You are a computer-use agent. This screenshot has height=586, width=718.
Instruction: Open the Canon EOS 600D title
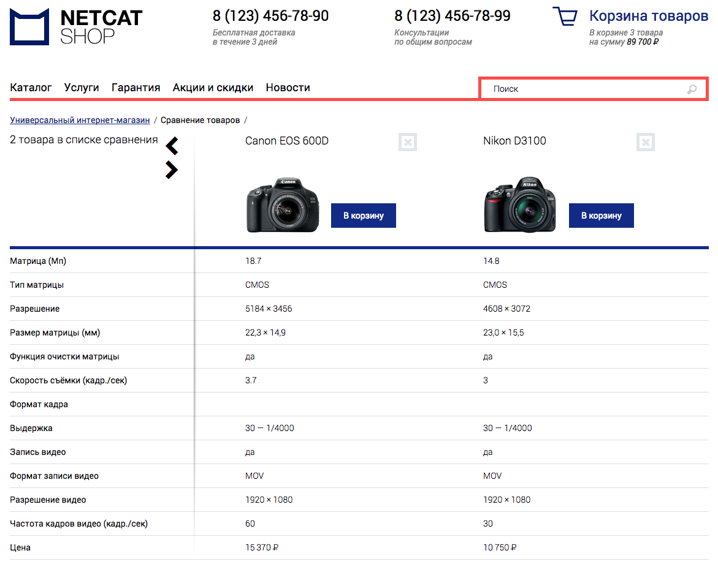coord(287,141)
